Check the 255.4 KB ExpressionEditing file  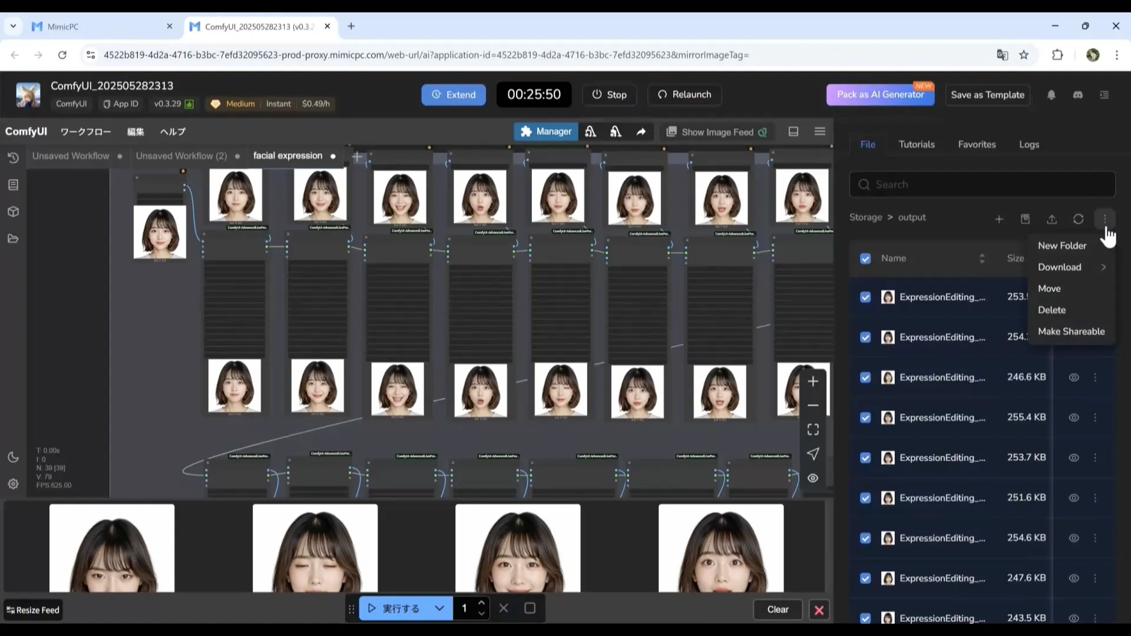pos(865,418)
